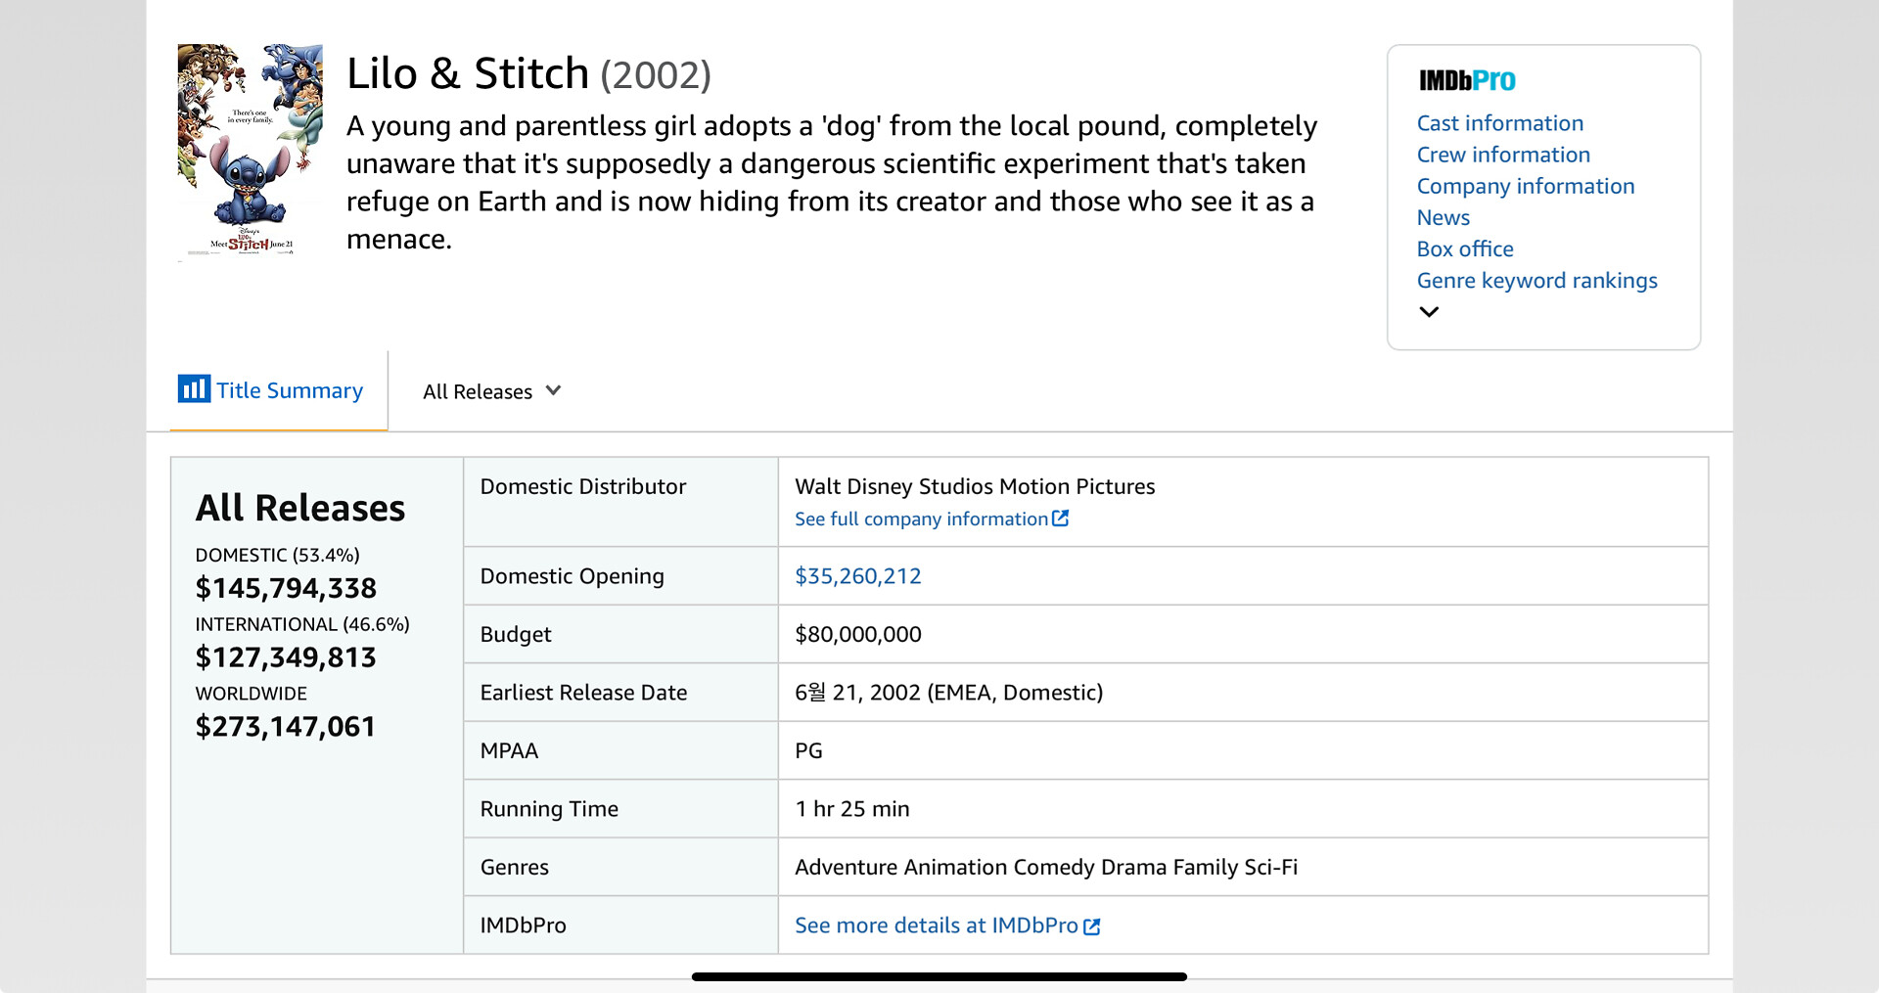Go to Company information link

click(x=1525, y=186)
